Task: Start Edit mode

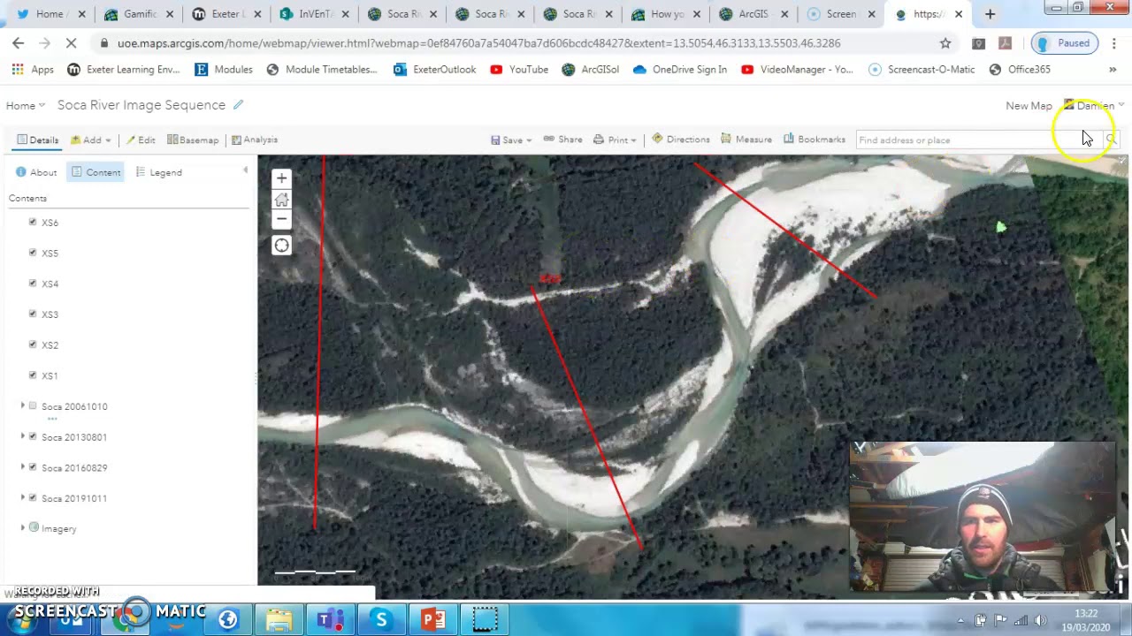Action: 141,140
